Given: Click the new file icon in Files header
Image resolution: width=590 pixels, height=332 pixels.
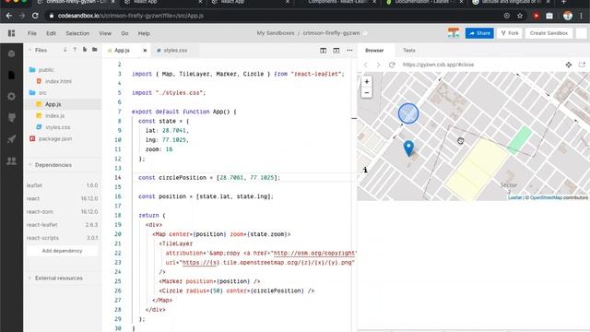Looking at the screenshot, I should [x=85, y=50].
